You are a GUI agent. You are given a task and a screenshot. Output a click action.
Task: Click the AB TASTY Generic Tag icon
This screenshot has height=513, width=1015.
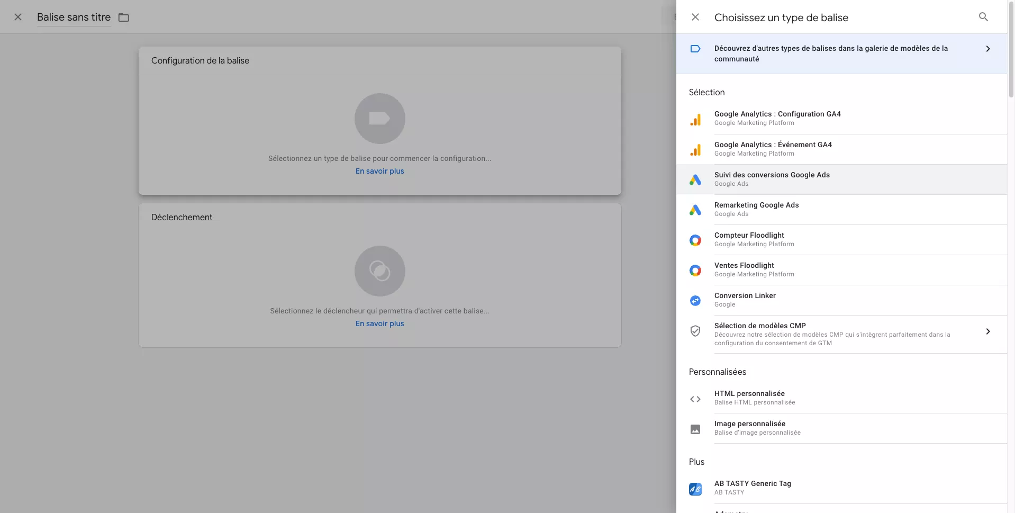(x=696, y=489)
